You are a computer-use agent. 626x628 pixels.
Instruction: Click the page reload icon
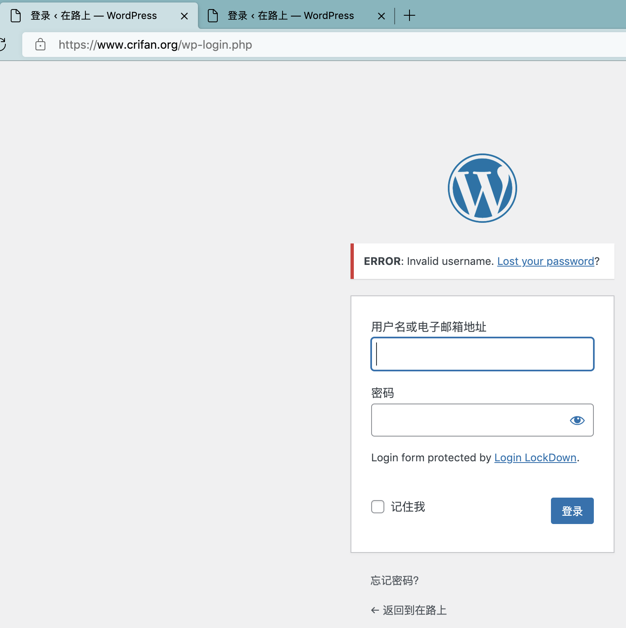tap(2, 45)
